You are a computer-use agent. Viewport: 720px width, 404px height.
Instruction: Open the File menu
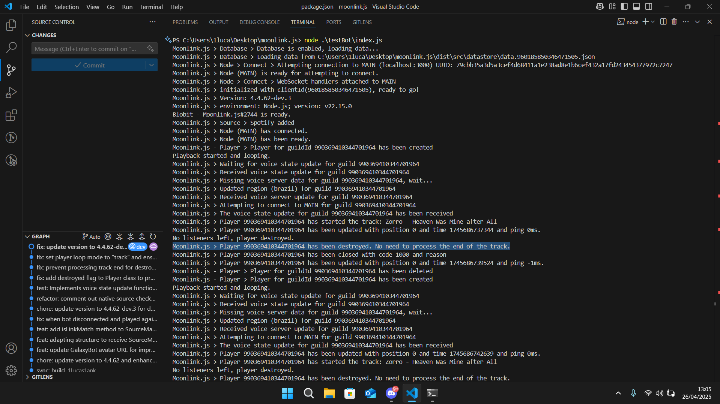coord(25,7)
